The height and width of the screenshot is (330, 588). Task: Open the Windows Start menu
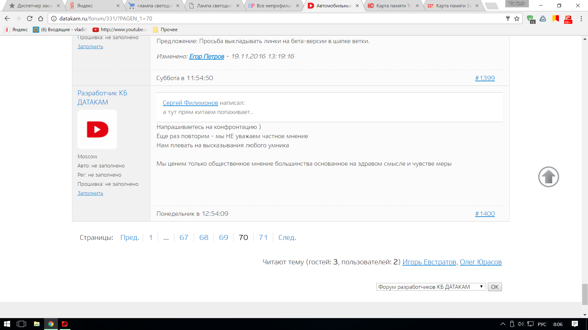tap(7, 324)
